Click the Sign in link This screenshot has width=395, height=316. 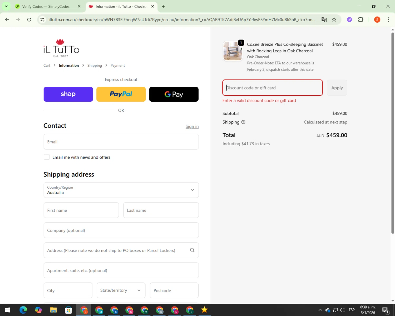pos(192,126)
